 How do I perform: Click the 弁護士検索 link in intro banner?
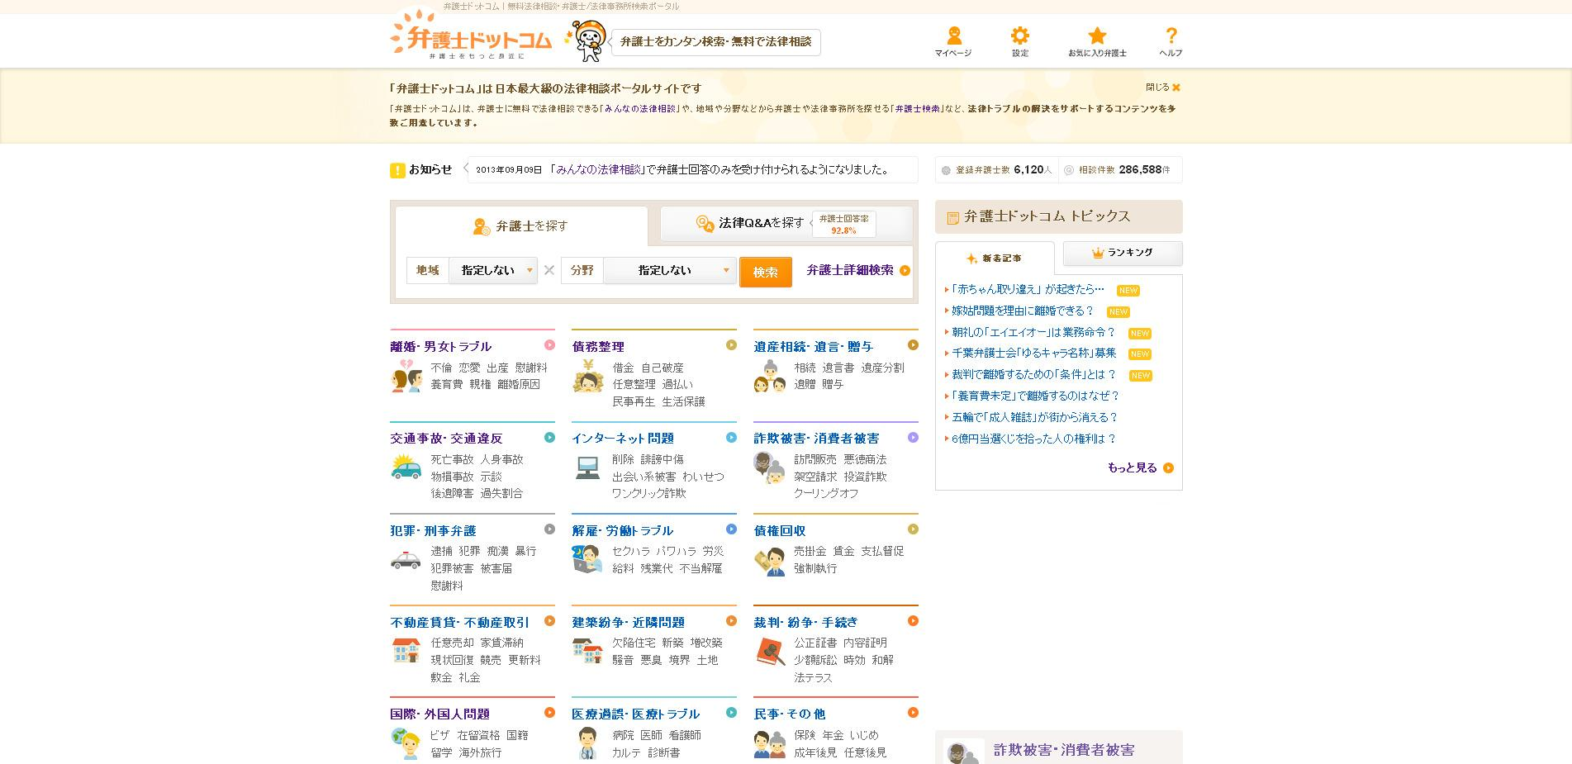tap(918, 108)
